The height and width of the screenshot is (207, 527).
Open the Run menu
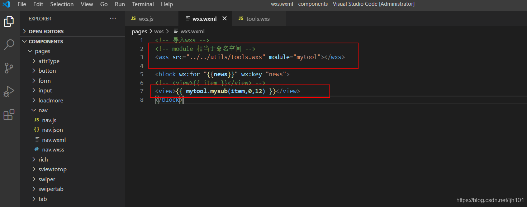click(120, 4)
